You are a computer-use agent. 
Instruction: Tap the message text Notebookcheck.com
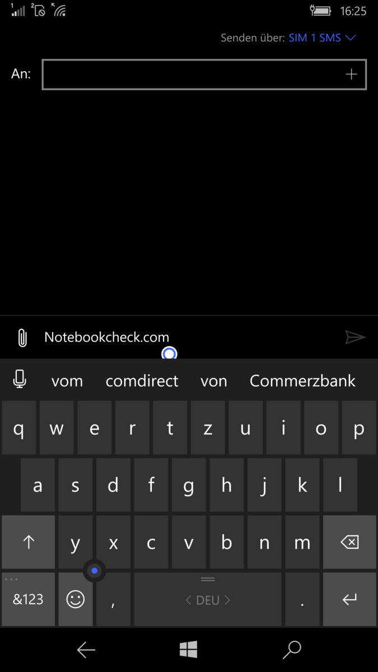106,337
